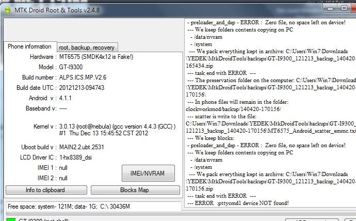Image resolution: width=356 pixels, height=221 pixels.
Task: Maximize the MTK Droid Tools window
Action: point(344,8)
